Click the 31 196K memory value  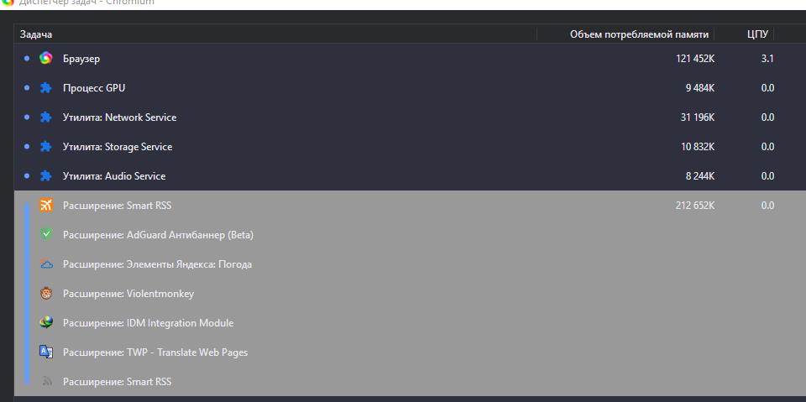tap(698, 117)
